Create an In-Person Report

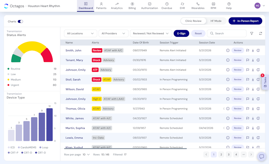point(245,21)
